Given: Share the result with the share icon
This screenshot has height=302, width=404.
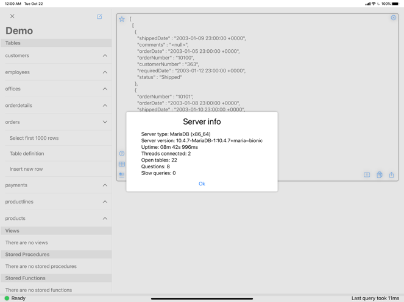Looking at the screenshot, I should tap(391, 175).
